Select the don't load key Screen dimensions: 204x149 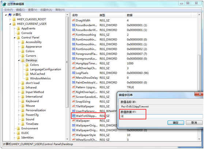coord(33,83)
